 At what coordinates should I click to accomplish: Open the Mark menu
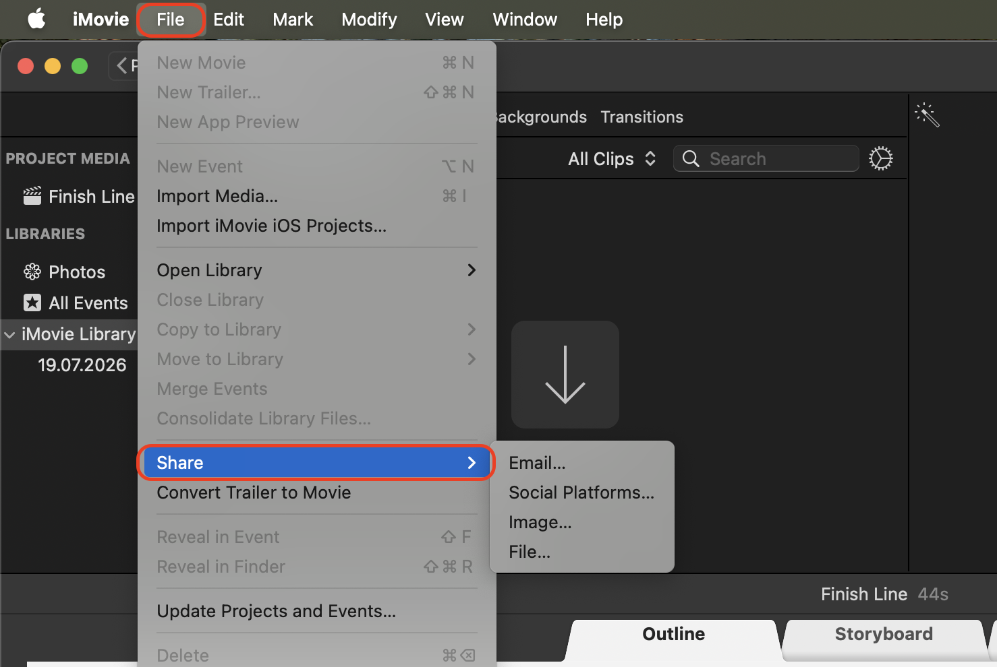293,20
